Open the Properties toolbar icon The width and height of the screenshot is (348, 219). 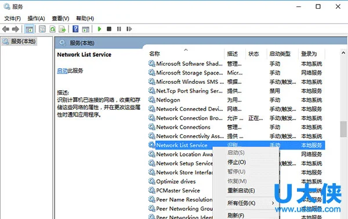point(42,29)
